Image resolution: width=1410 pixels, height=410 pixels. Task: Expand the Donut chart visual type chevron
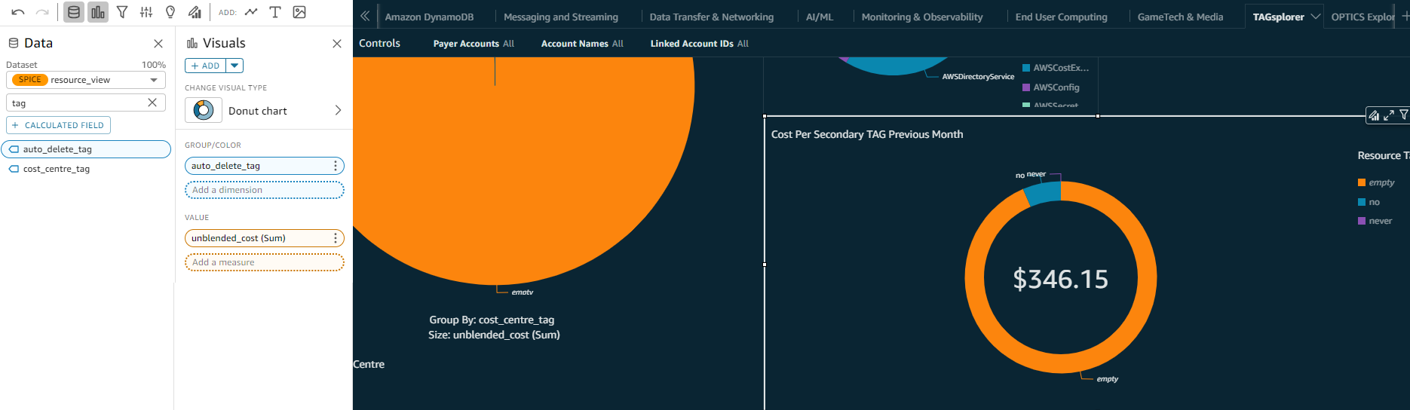338,111
